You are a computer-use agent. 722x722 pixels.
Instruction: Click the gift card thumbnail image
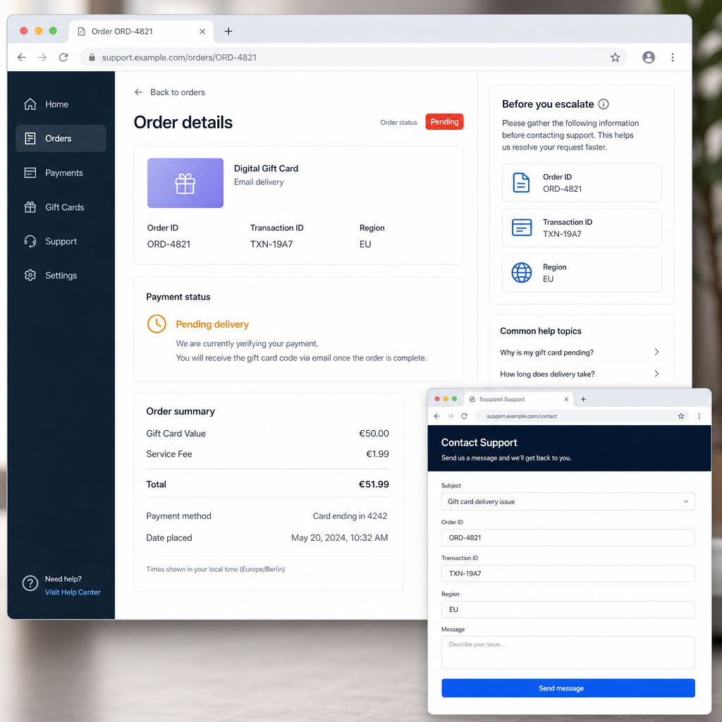185,183
